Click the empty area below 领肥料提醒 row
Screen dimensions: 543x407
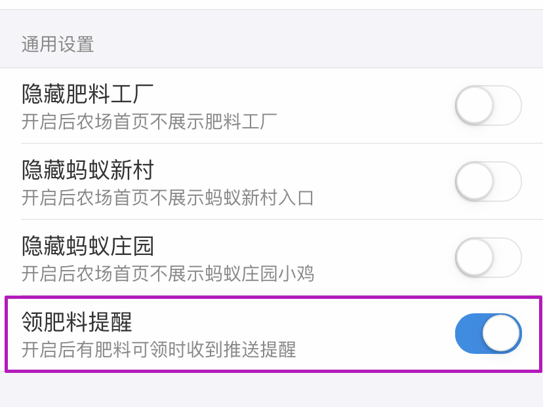(271, 391)
